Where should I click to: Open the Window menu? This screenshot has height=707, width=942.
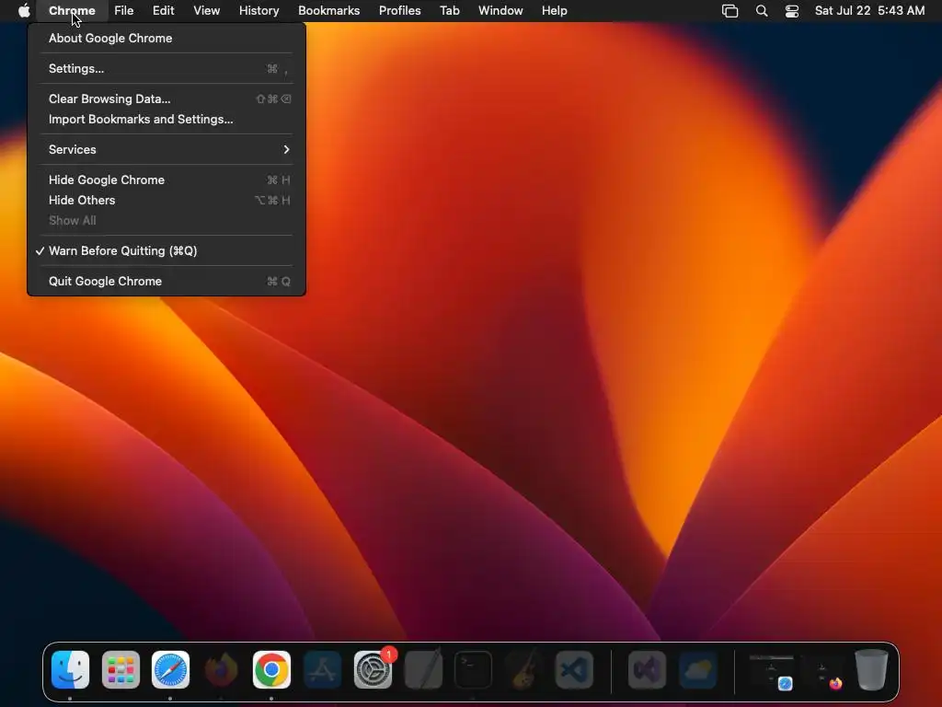[500, 11]
